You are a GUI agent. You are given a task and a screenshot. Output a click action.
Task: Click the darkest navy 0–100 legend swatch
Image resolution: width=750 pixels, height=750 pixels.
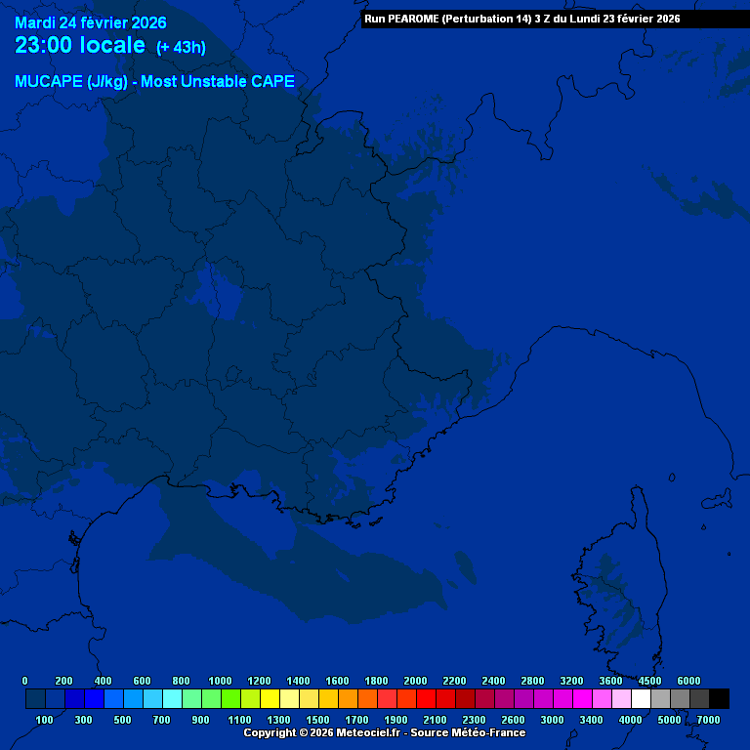[x=35, y=698]
